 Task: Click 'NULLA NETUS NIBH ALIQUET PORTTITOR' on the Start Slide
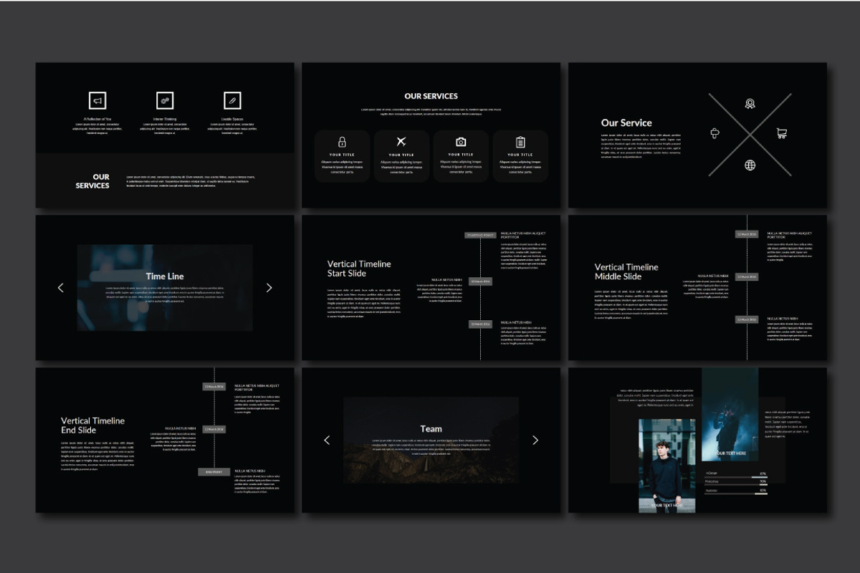tap(523, 235)
